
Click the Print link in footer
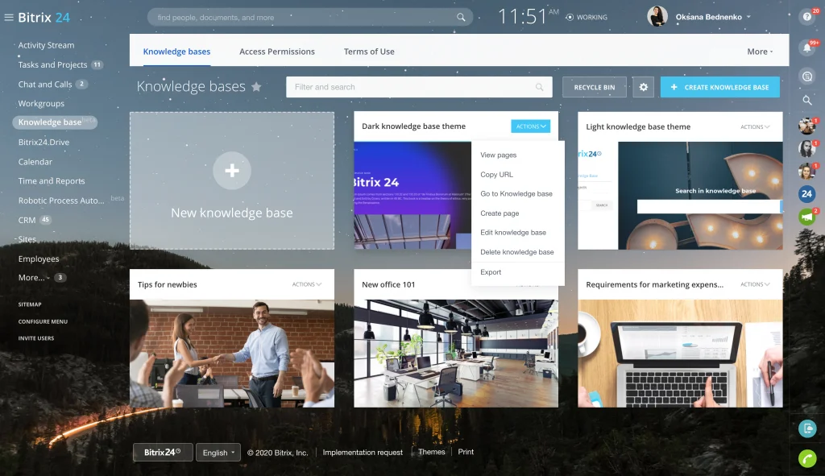(466, 452)
